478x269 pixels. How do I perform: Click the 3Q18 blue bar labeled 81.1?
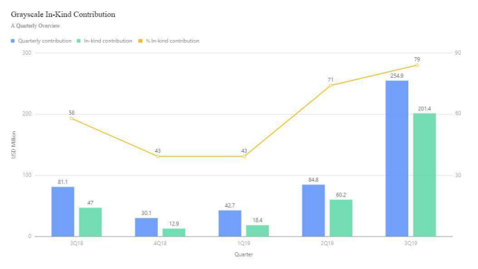point(63,212)
